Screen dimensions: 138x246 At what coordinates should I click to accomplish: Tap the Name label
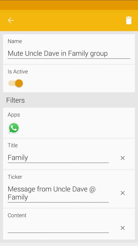tap(15, 41)
